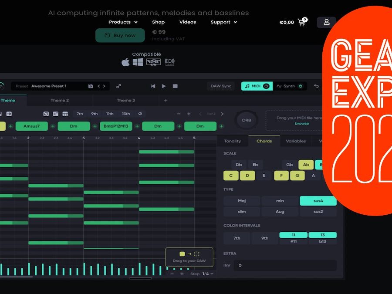Click the Awesome Preset 1 name field

[x=49, y=86]
